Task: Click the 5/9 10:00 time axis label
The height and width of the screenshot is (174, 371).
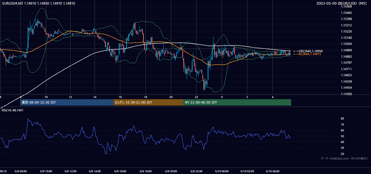Action: pos(46,171)
